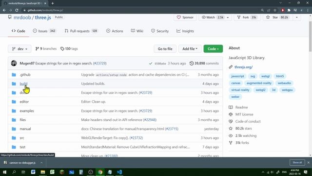
Task: Open the Wiki tab
Action: click(137, 31)
